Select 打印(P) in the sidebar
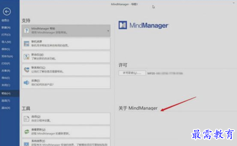This screenshot has width=237, height=146. [x=6, y=64]
